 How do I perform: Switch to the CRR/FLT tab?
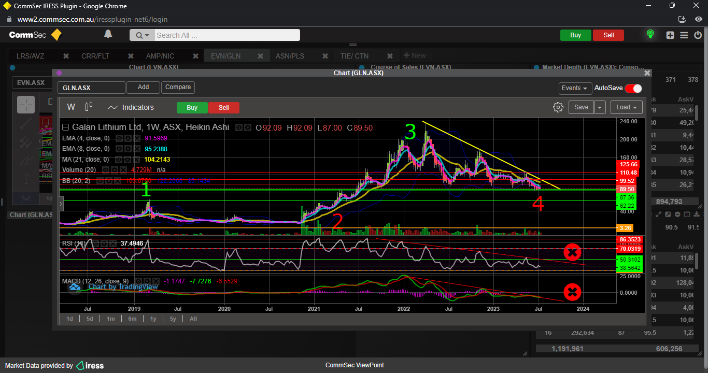(95, 56)
